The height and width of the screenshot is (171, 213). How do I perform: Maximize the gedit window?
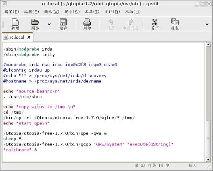point(203,4)
